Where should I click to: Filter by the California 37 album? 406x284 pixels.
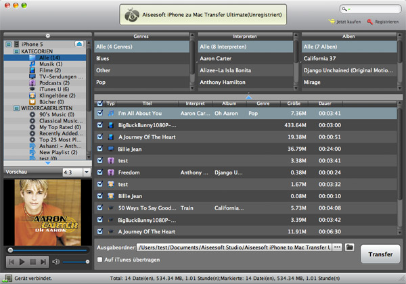(x=349, y=58)
